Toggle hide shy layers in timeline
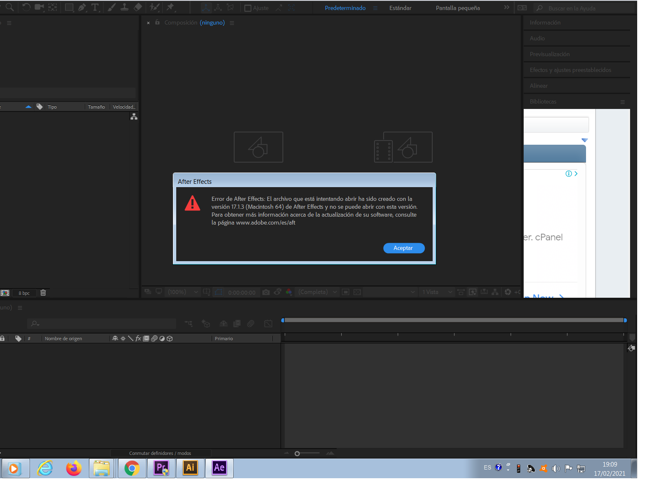This screenshot has height=499, width=665. click(224, 324)
